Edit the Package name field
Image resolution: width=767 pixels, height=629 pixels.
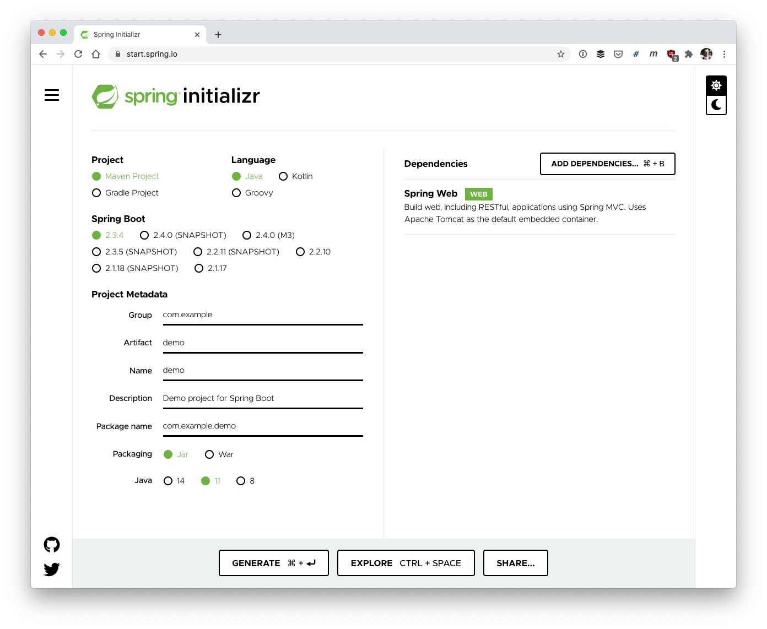coord(263,426)
